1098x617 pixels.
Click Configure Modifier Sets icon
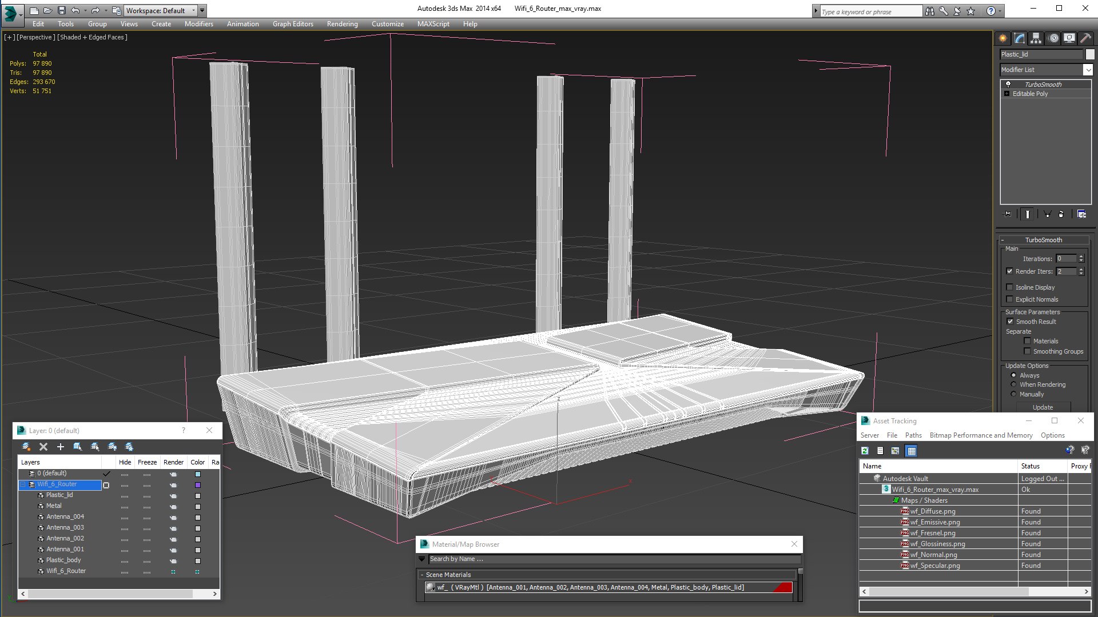click(x=1081, y=214)
